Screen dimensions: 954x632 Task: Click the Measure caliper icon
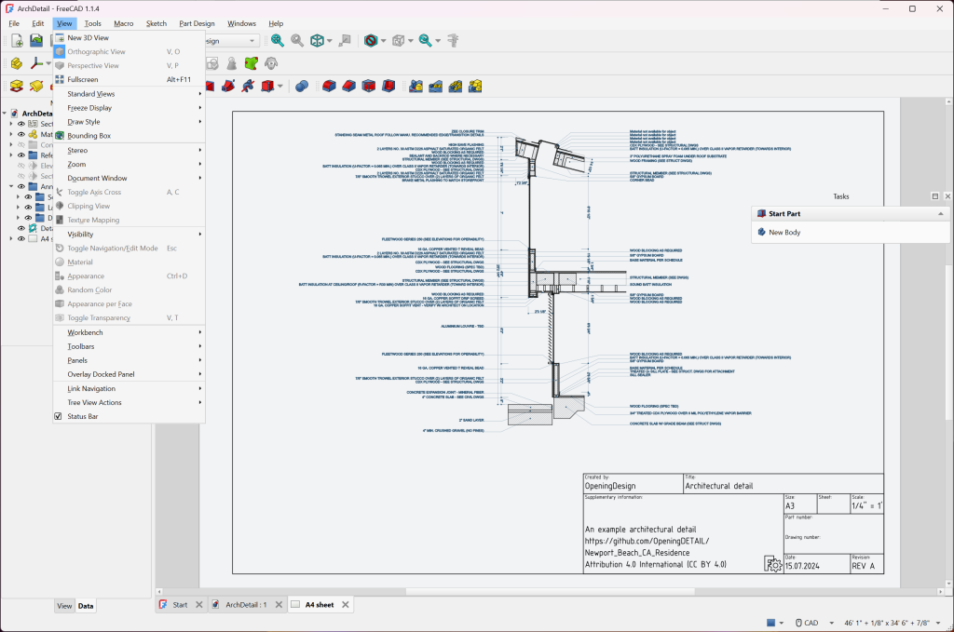(453, 41)
